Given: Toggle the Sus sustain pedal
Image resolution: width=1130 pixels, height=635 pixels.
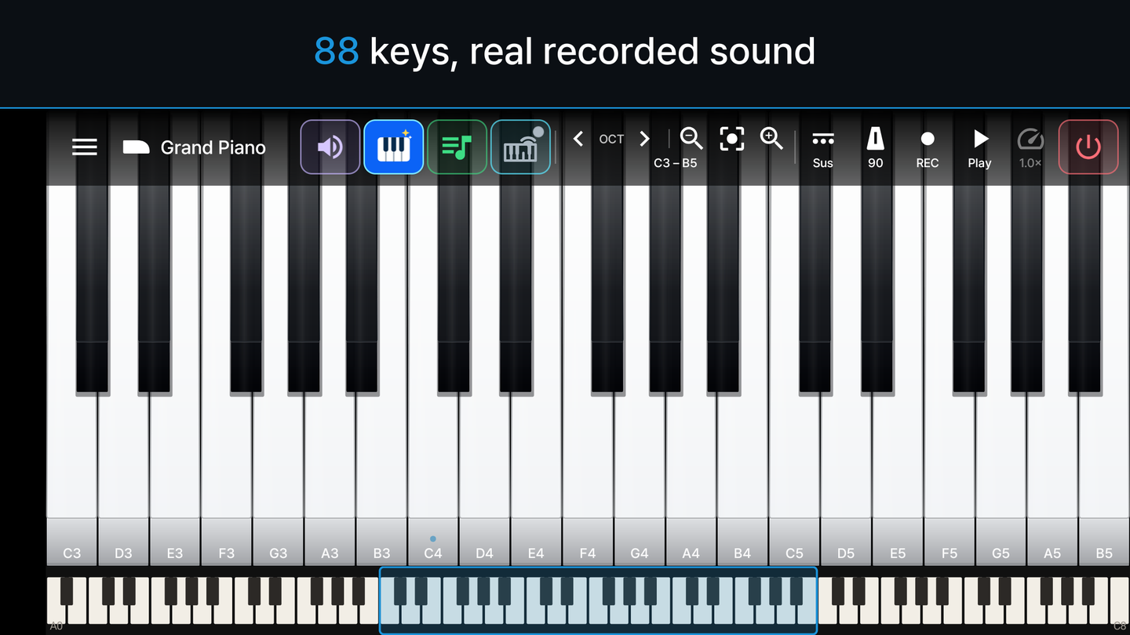Looking at the screenshot, I should (x=823, y=148).
